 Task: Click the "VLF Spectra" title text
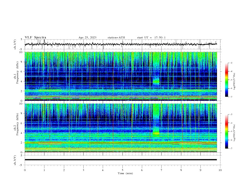(x=35, y=37)
